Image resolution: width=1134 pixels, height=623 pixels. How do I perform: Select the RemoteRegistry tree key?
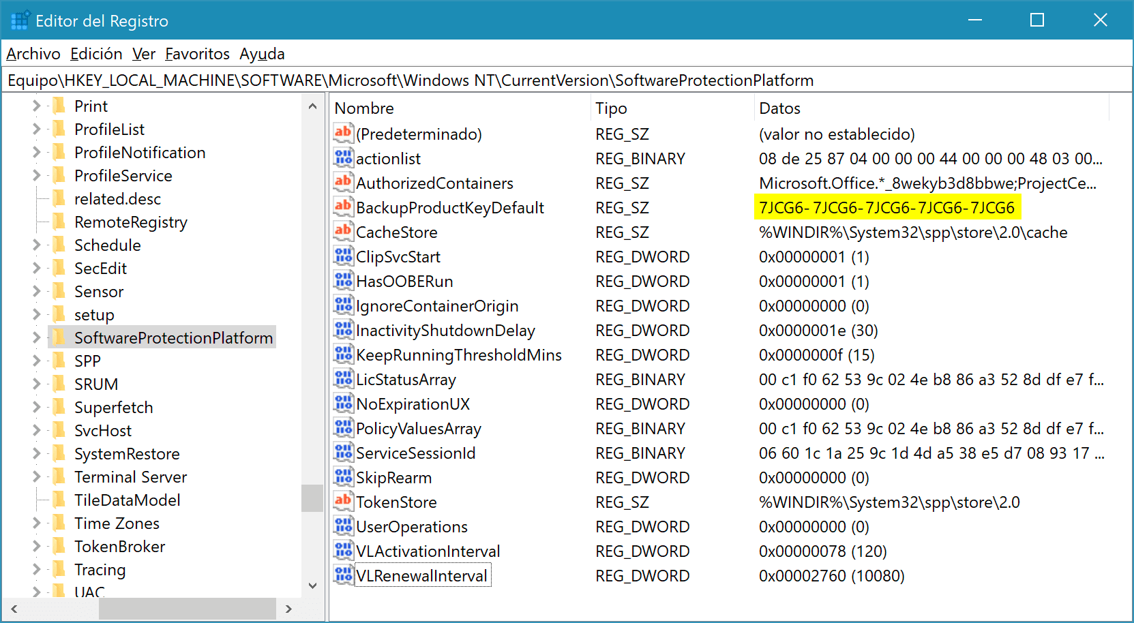tap(131, 222)
